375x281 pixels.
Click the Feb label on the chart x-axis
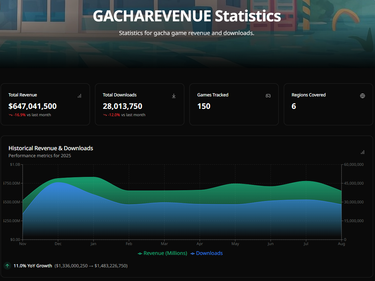point(129,244)
